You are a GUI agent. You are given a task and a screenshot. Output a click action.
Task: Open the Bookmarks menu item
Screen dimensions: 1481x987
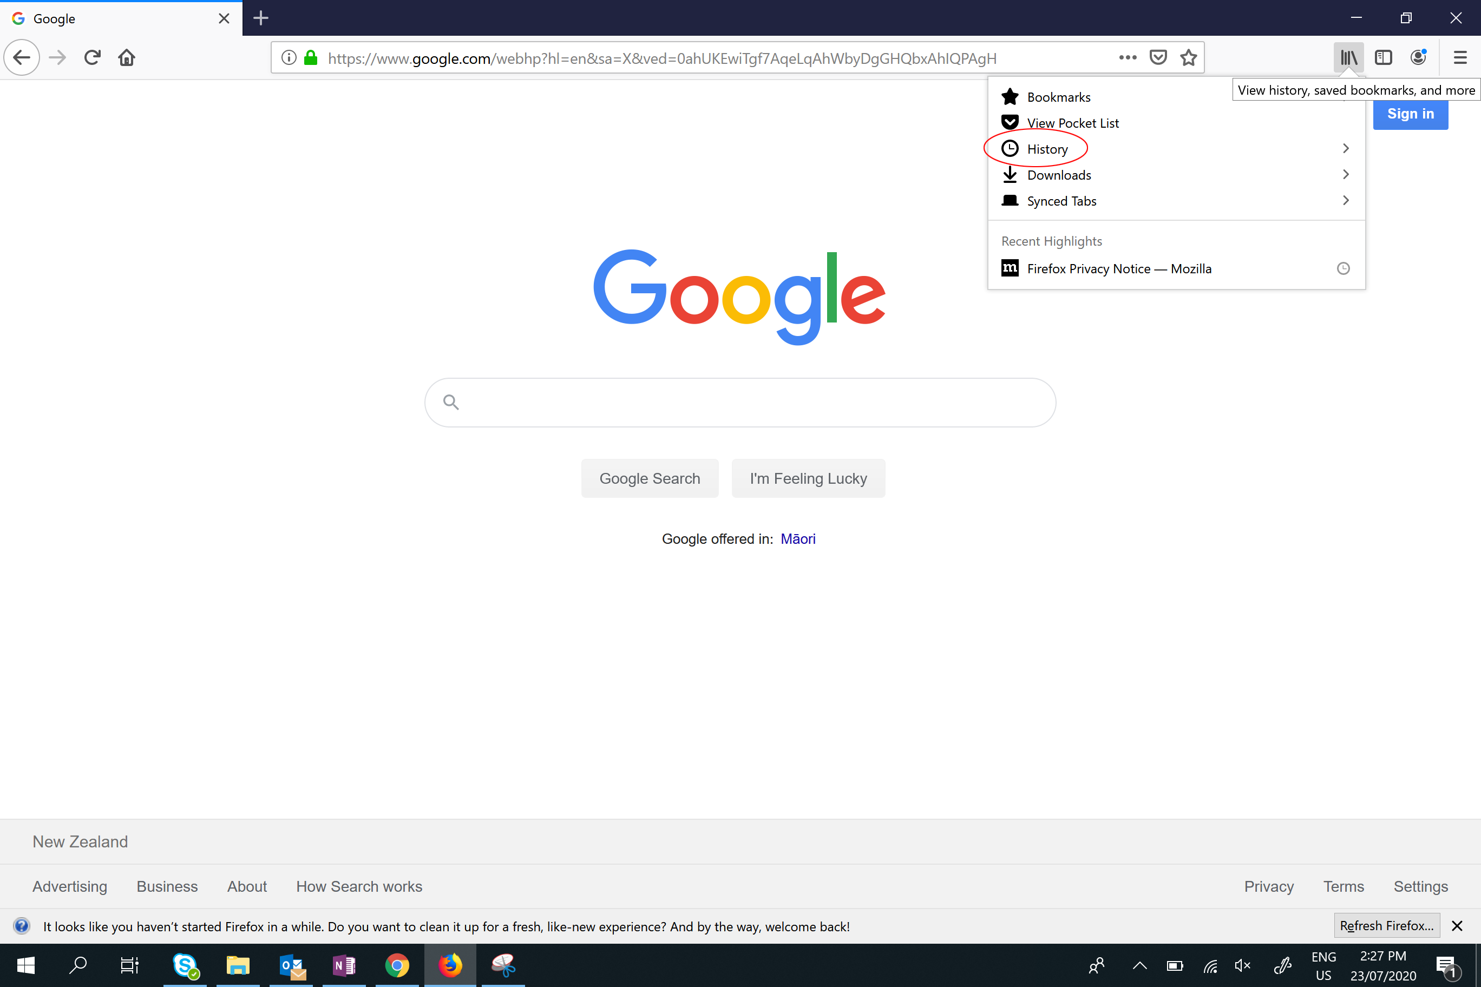click(1058, 96)
